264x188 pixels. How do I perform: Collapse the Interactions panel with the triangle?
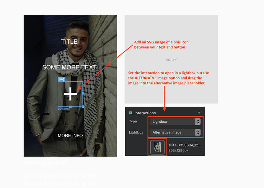(x=199, y=113)
